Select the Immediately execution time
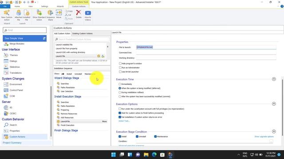This screenshot has width=284, height=159. tap(120, 84)
